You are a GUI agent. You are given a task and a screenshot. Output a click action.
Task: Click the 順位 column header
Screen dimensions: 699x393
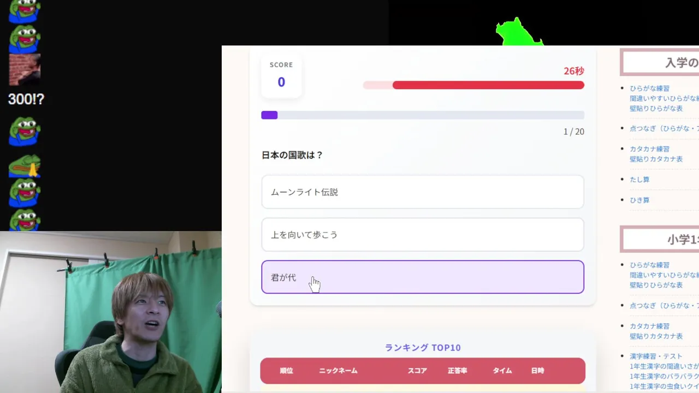tap(287, 371)
